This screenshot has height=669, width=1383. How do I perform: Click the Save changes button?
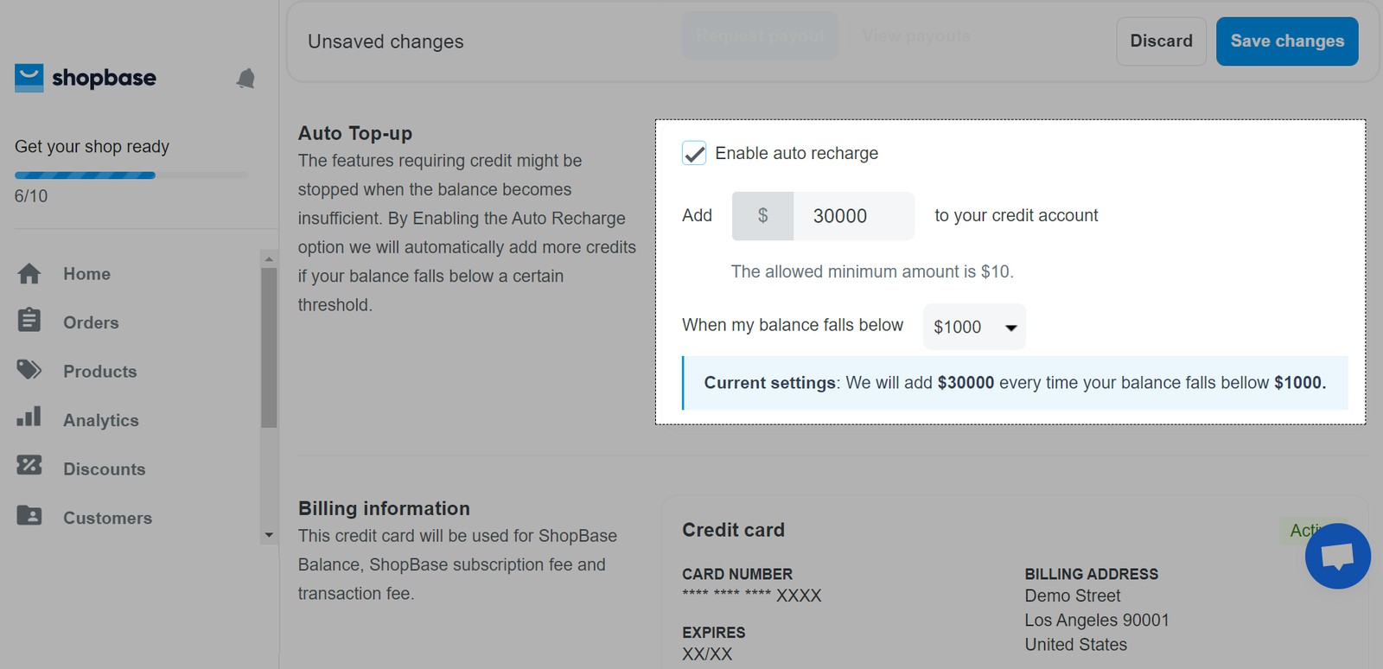tap(1287, 41)
